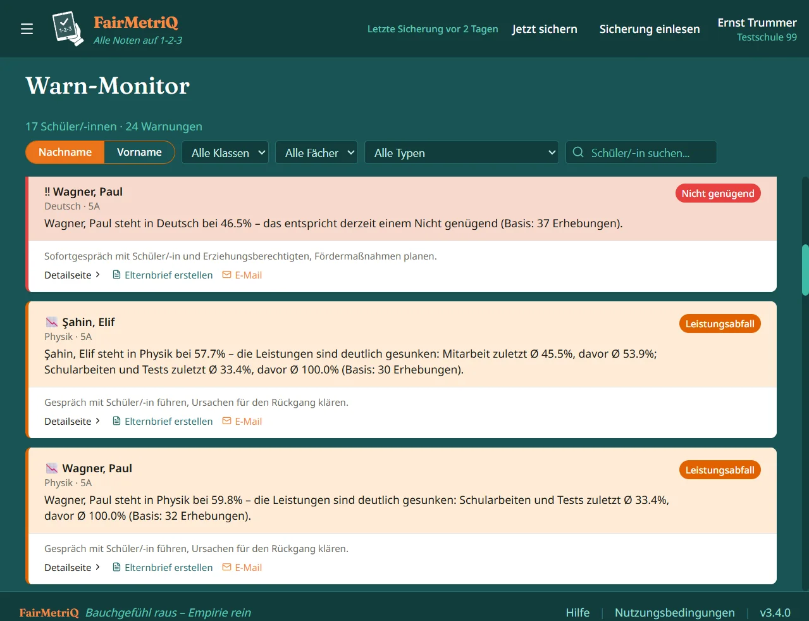
Task: Click the vertical scrollbar thumb
Action: (805, 270)
